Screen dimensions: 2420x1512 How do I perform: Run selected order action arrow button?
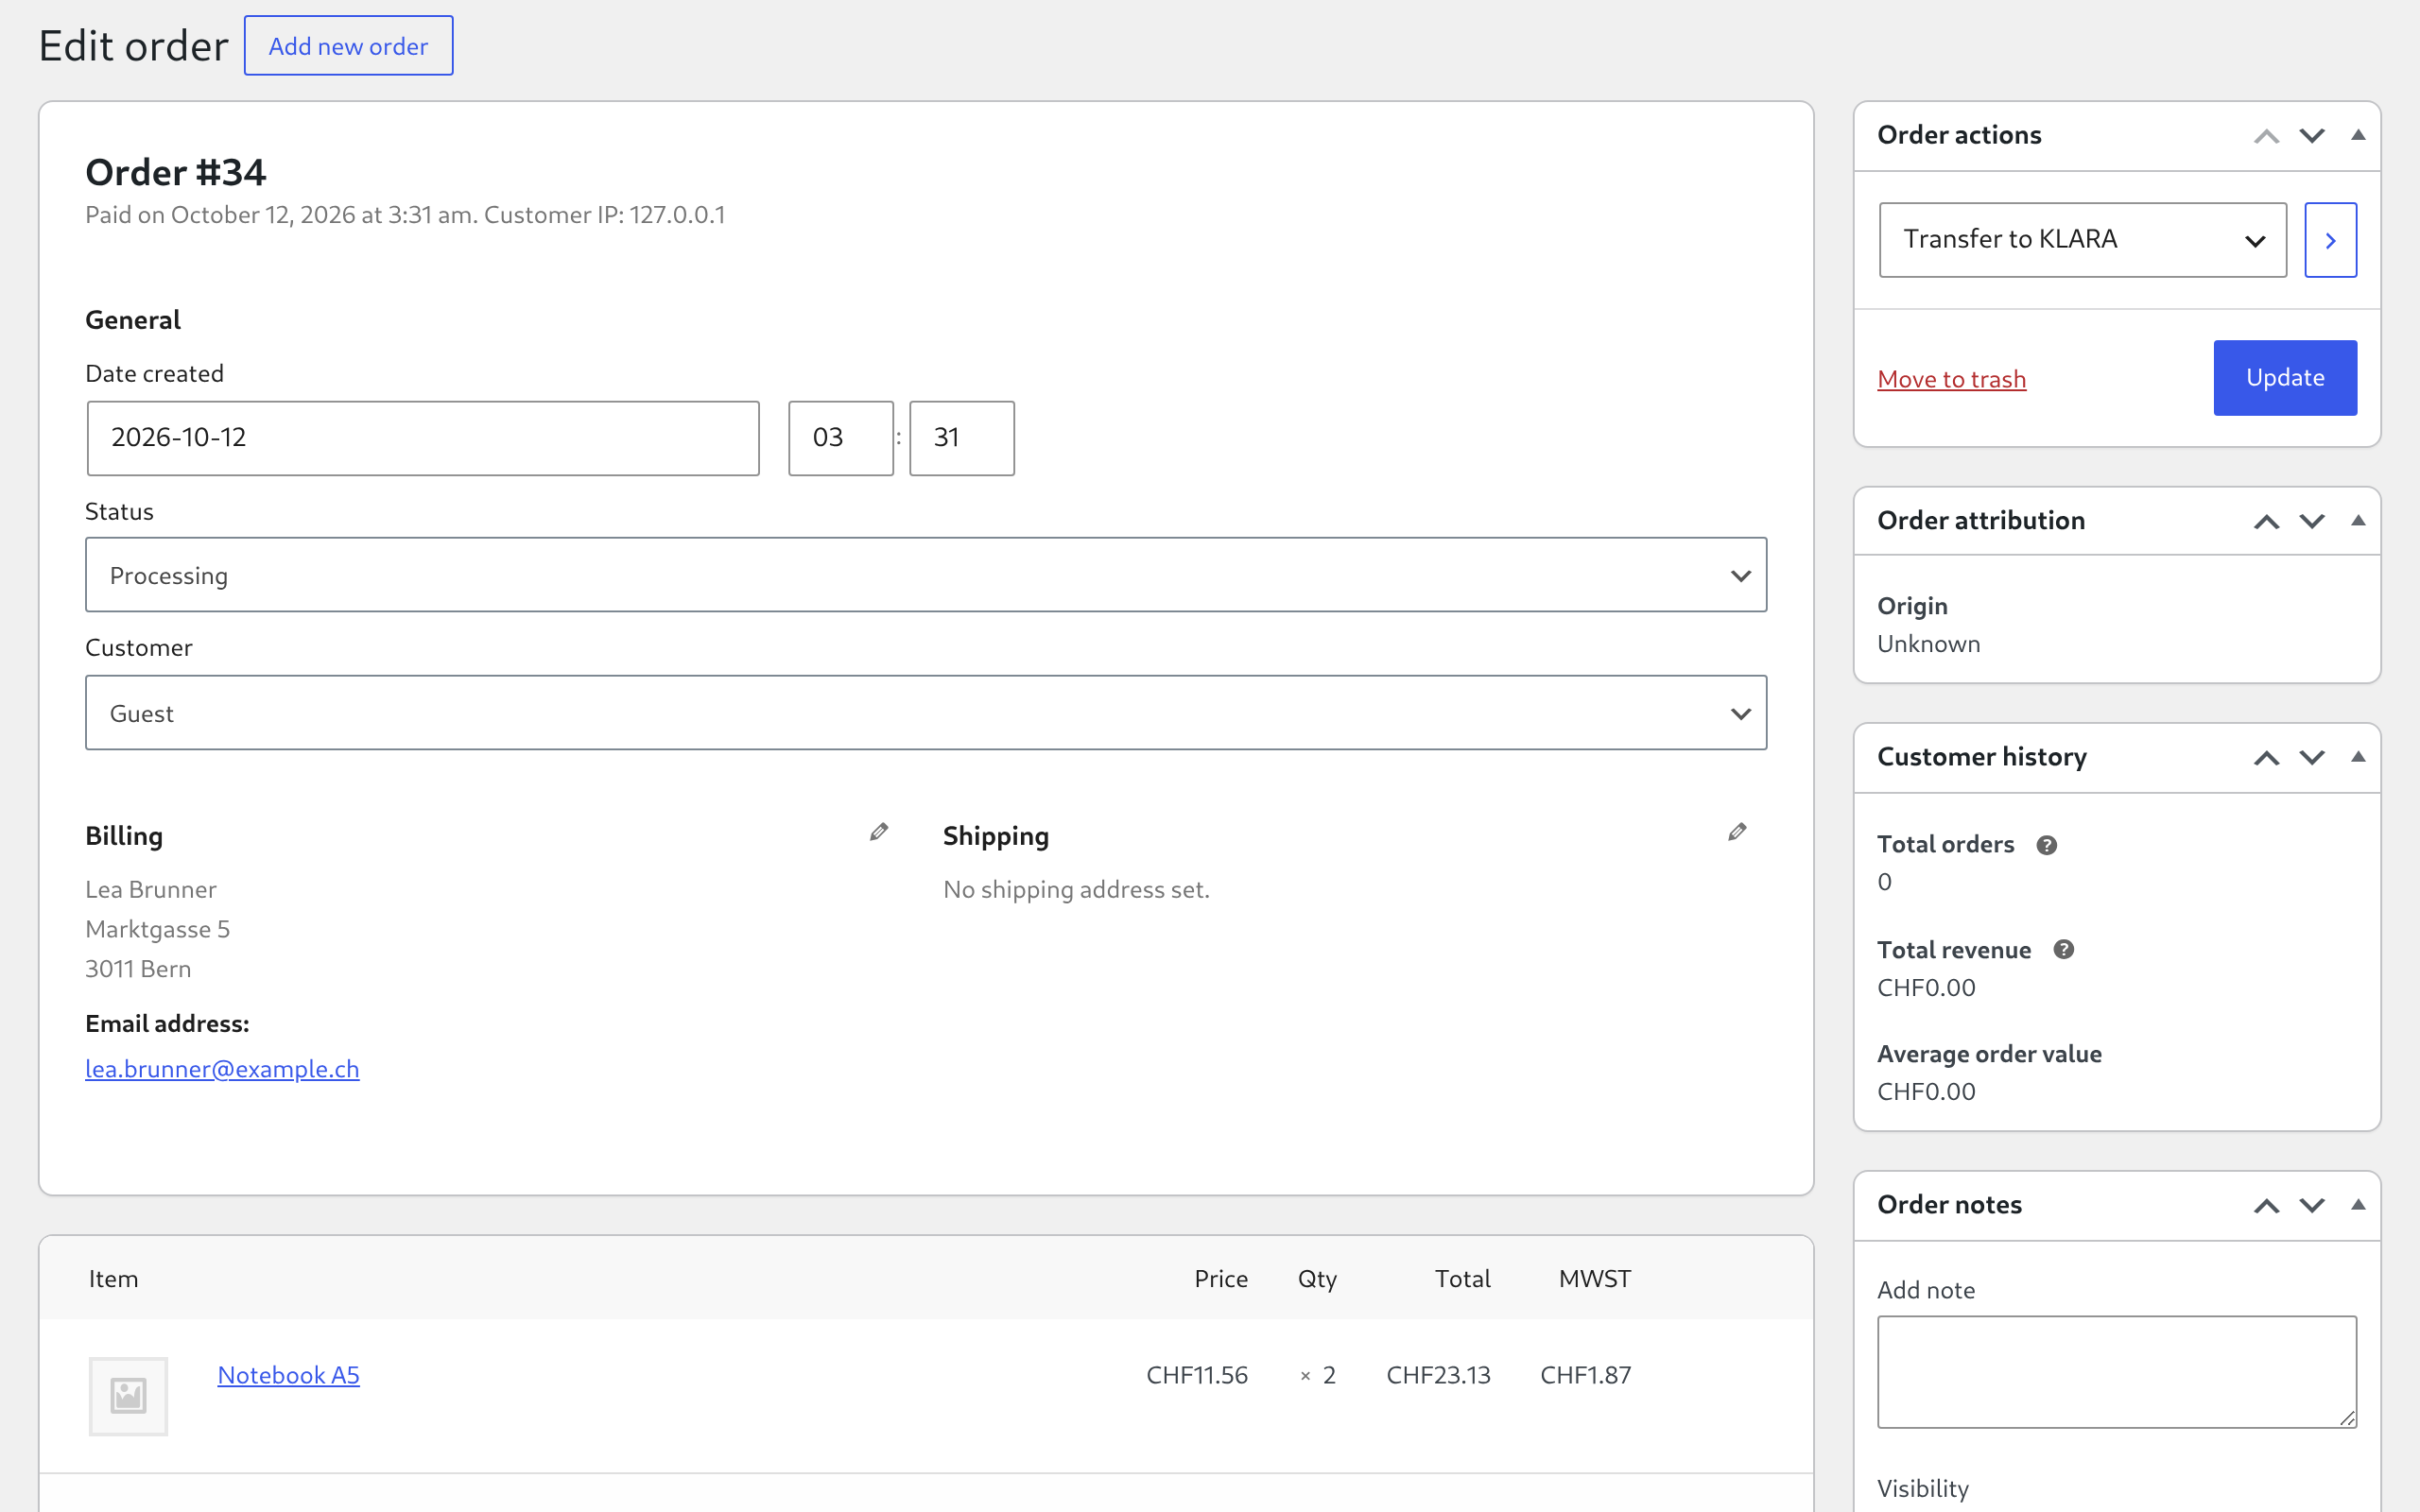point(2330,240)
